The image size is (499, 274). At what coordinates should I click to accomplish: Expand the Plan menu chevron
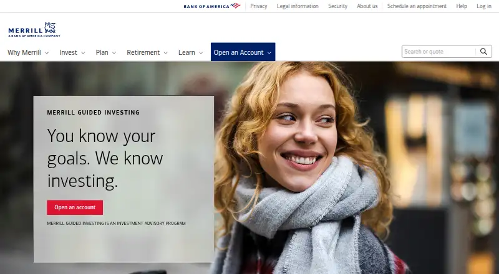tap(114, 53)
